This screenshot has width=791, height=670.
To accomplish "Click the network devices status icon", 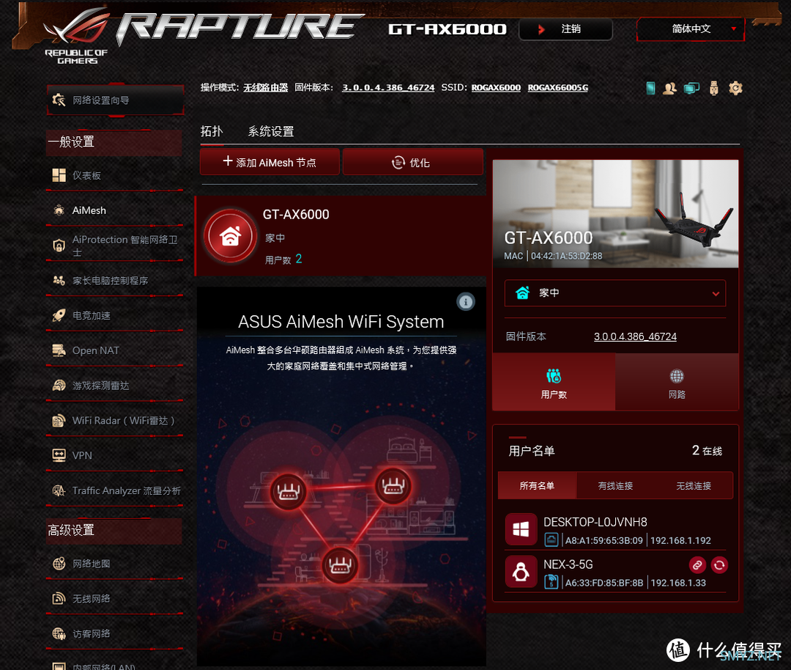I will pos(691,89).
